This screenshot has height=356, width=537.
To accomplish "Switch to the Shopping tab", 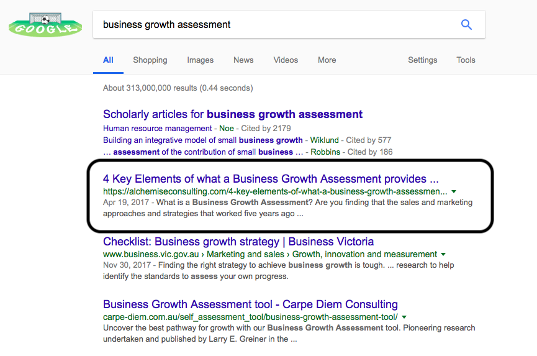I will click(x=150, y=60).
